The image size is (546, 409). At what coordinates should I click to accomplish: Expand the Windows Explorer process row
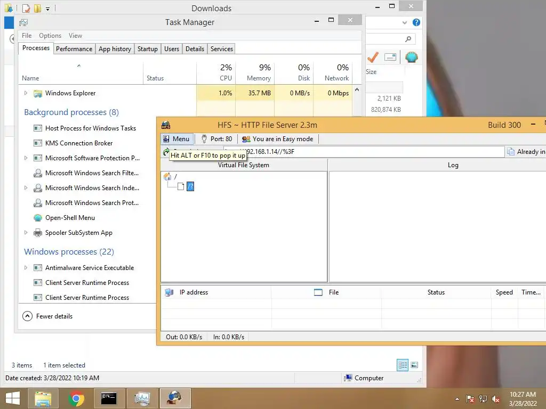[26, 93]
